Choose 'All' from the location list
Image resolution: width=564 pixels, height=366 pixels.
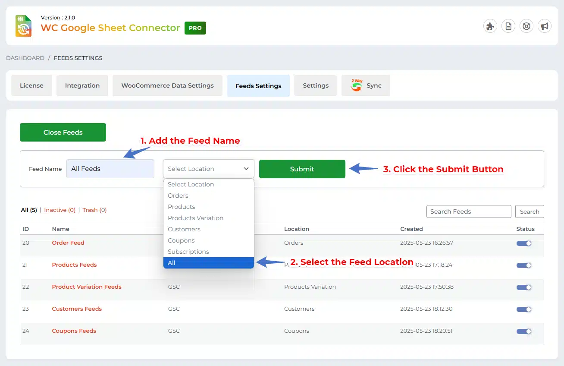point(208,263)
